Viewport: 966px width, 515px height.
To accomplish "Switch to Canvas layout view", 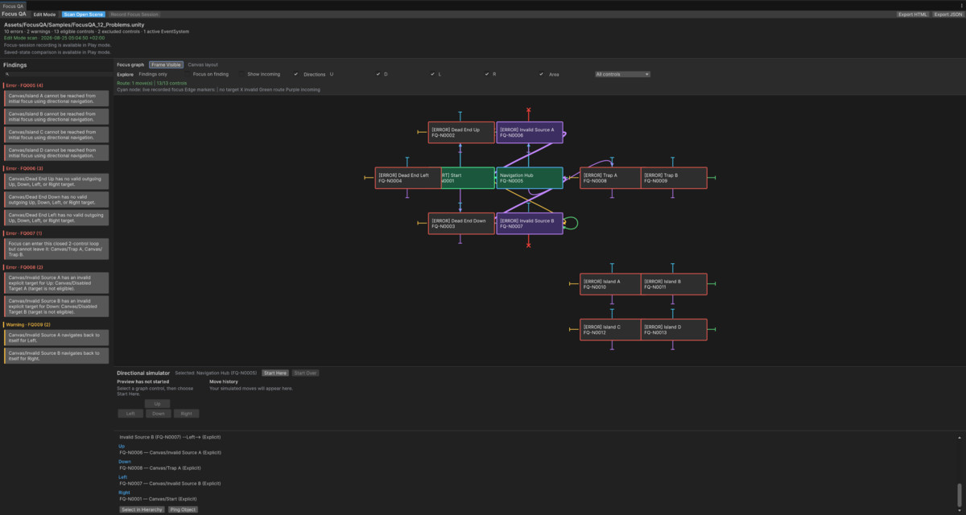I will click(x=203, y=64).
